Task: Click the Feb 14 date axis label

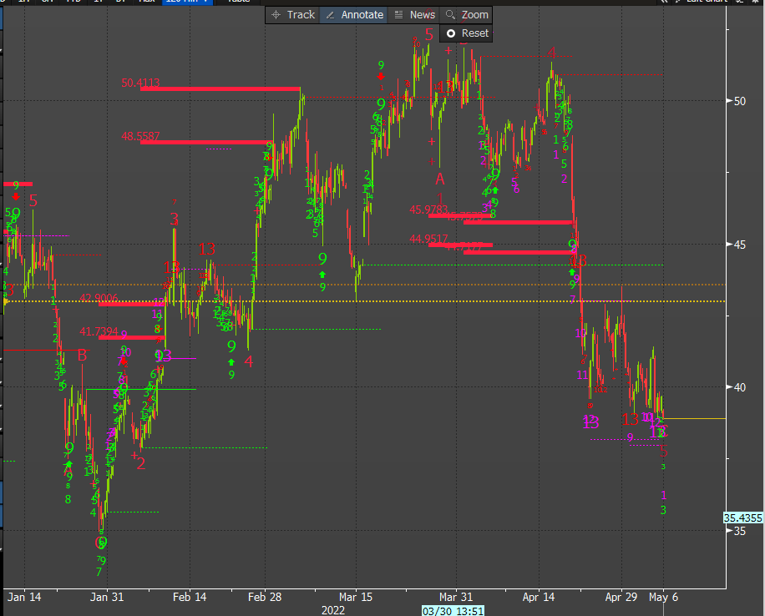Action: (x=190, y=597)
